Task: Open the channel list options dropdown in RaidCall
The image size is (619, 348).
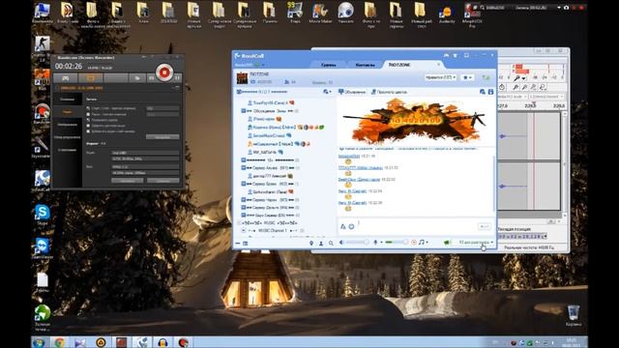Action: pos(327,92)
